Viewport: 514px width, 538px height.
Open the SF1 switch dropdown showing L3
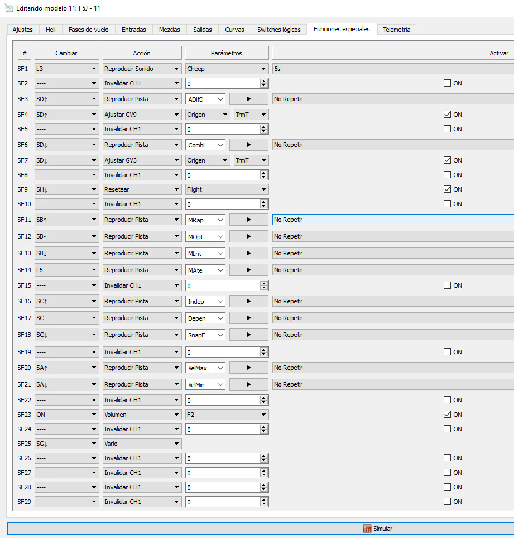coord(66,69)
